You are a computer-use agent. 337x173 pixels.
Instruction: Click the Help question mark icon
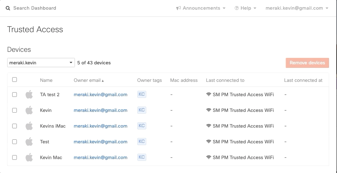tap(237, 8)
